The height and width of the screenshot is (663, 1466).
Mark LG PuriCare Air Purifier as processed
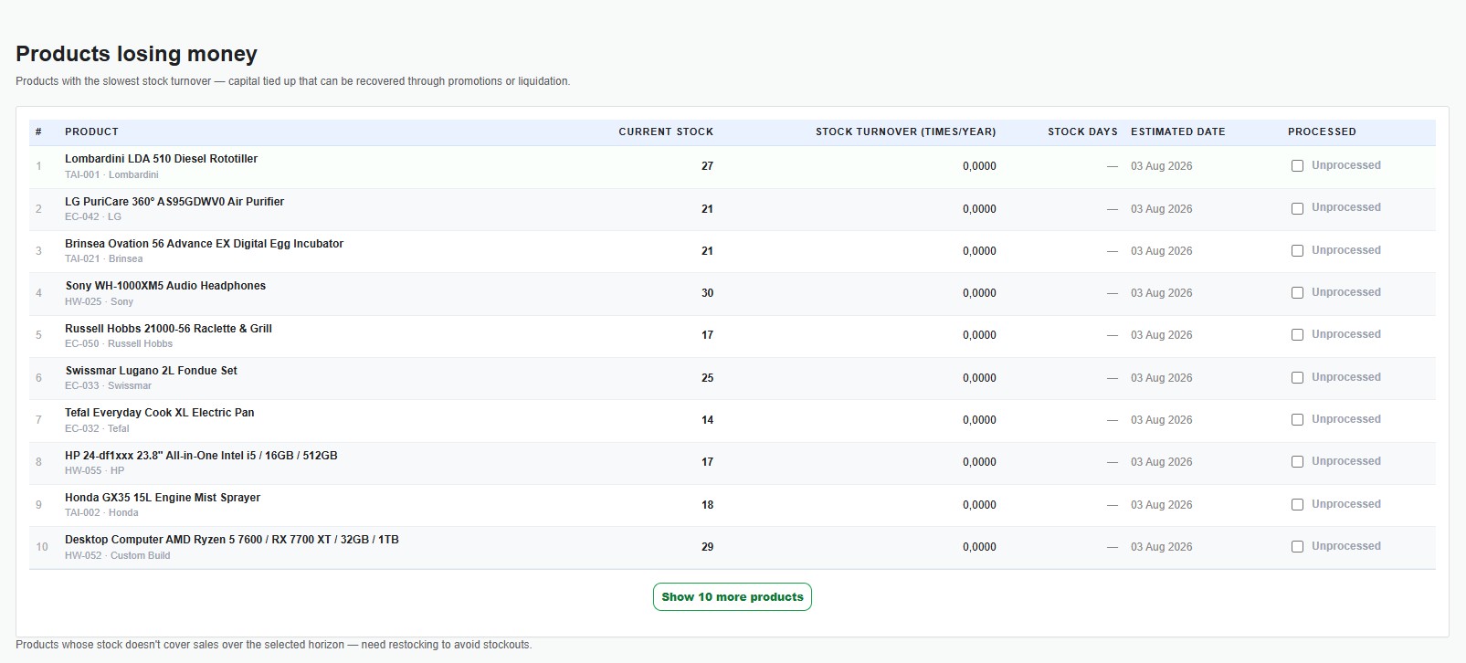coord(1297,208)
